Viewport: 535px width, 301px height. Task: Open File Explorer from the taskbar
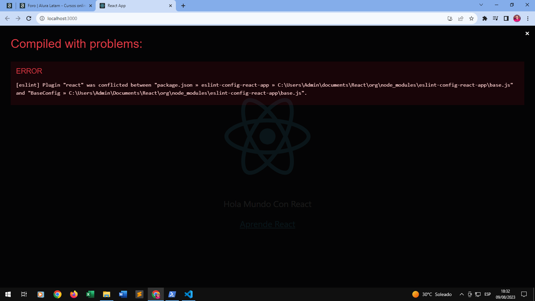(107, 294)
